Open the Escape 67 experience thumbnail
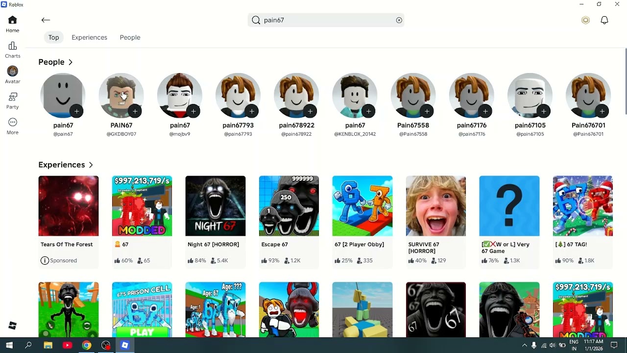627x353 pixels. pyautogui.click(x=289, y=206)
